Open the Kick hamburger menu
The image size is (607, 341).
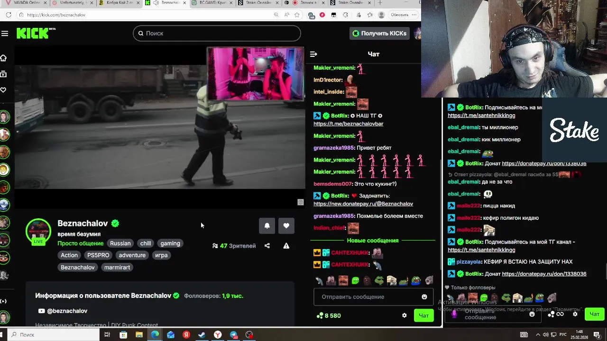coord(5,33)
